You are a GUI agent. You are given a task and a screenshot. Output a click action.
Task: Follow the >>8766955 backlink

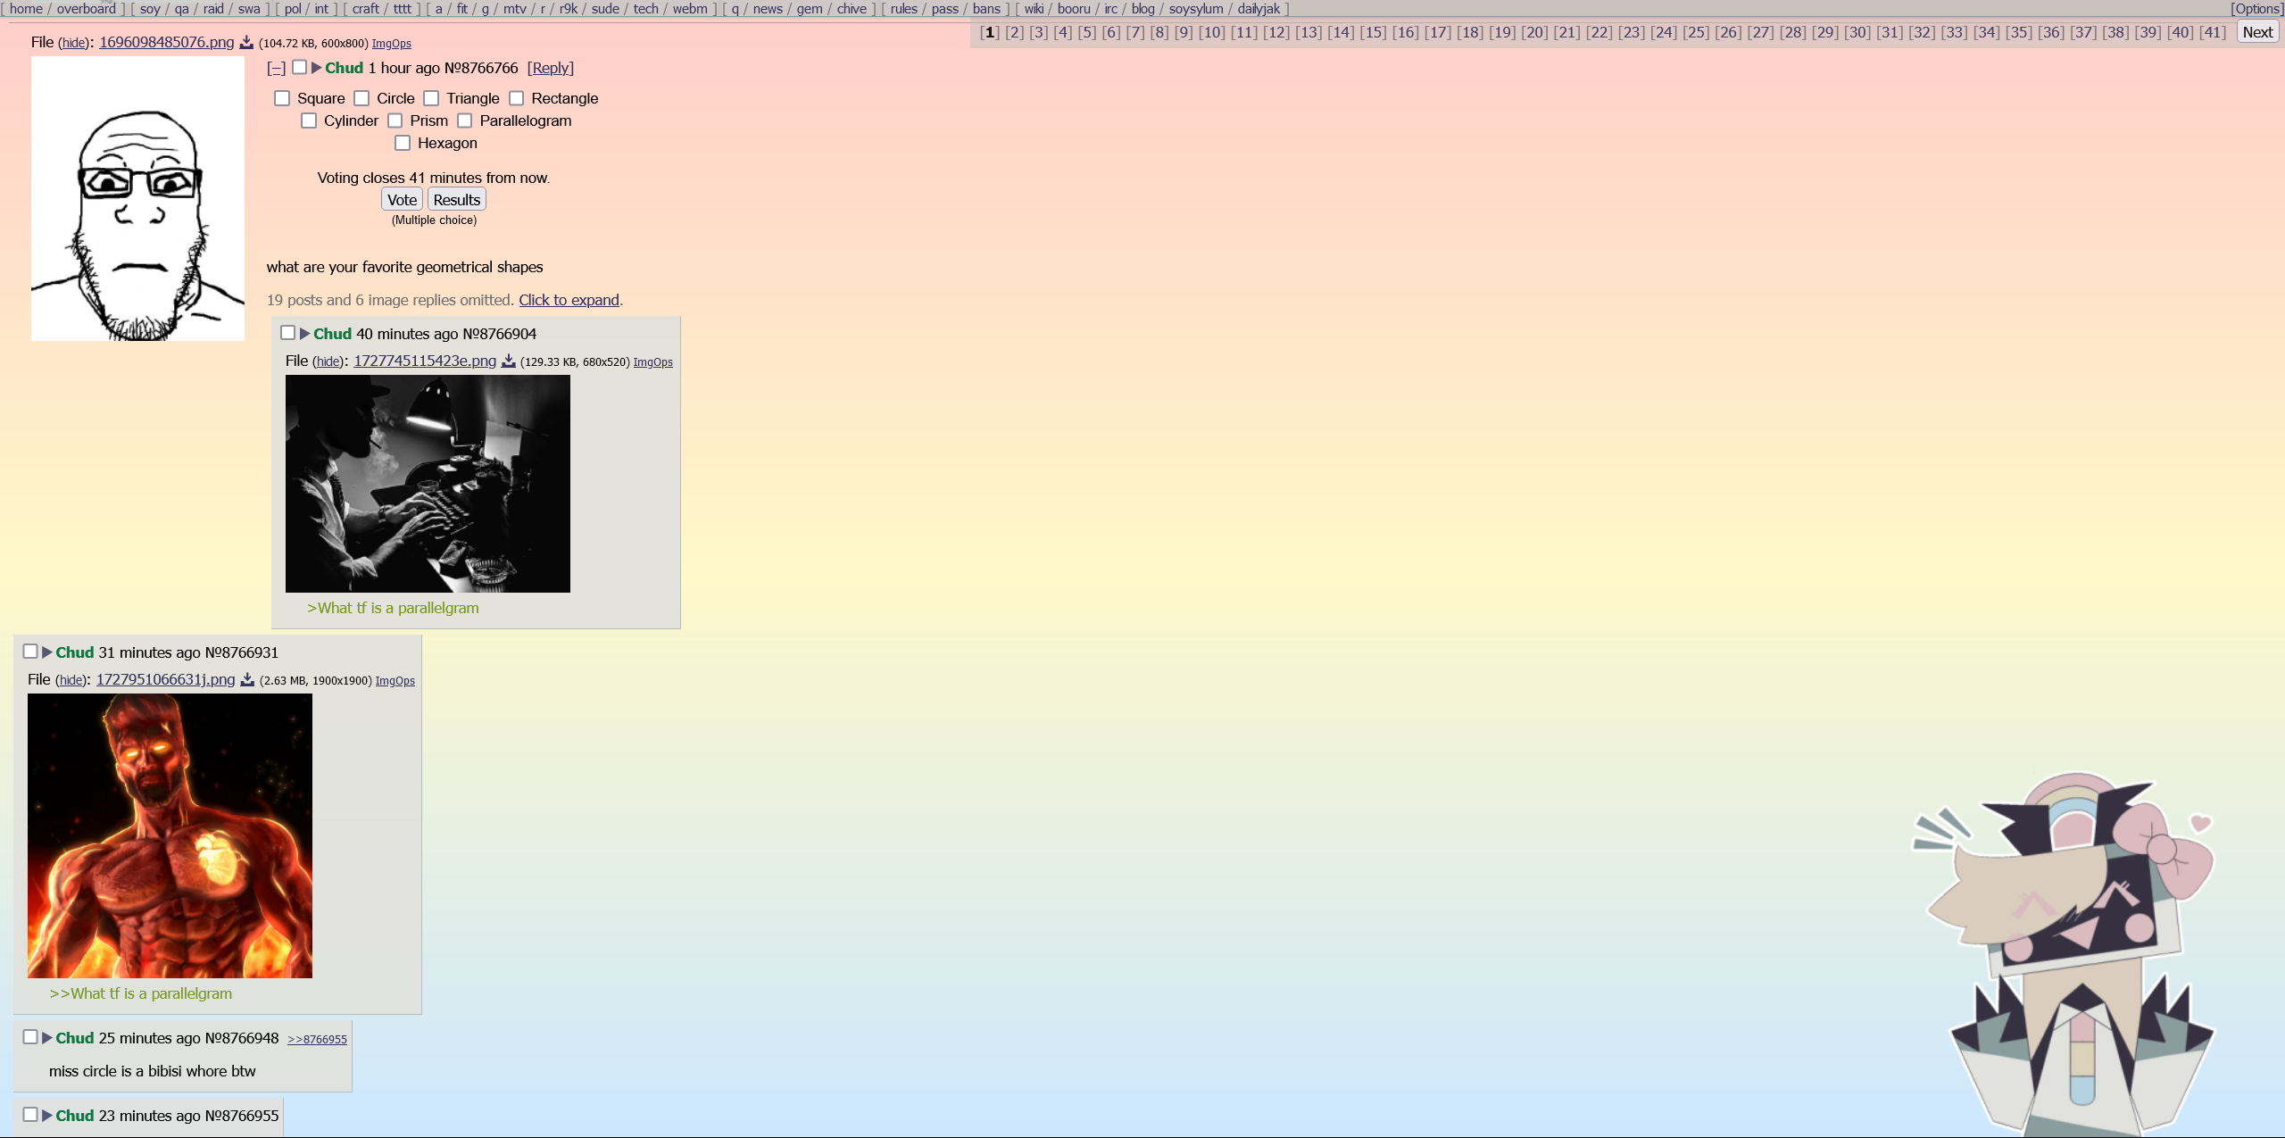[317, 1040]
